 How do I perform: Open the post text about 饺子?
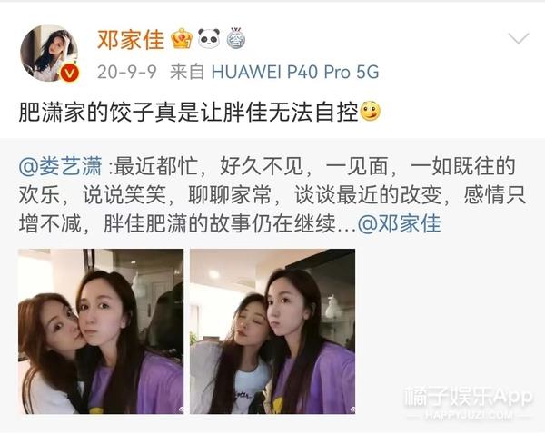pos(200,112)
